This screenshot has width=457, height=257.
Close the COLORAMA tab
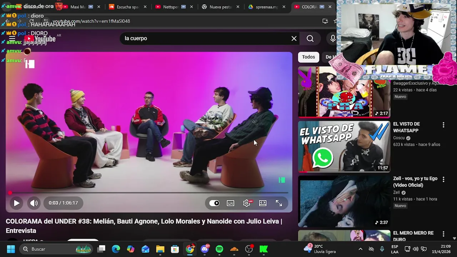[x=330, y=7]
